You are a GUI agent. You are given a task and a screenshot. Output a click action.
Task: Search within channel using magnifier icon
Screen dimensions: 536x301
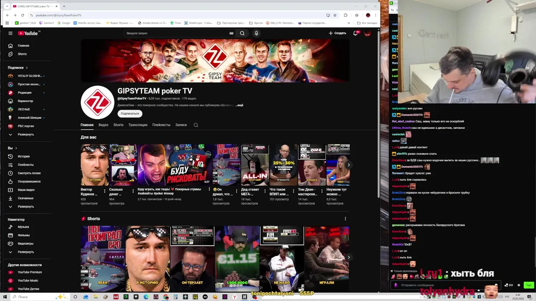click(x=196, y=125)
